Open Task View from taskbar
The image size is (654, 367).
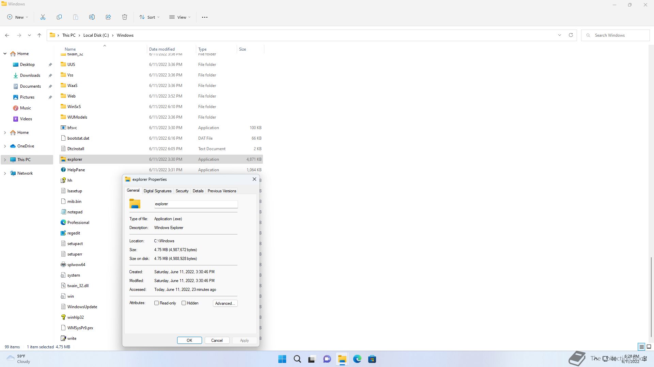[312, 359]
